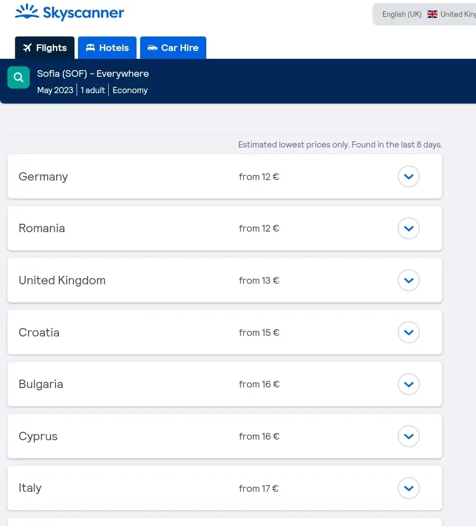Screen dimensions: 476x526
Task: Open the English (UK) locale selector
Action: tap(401, 15)
